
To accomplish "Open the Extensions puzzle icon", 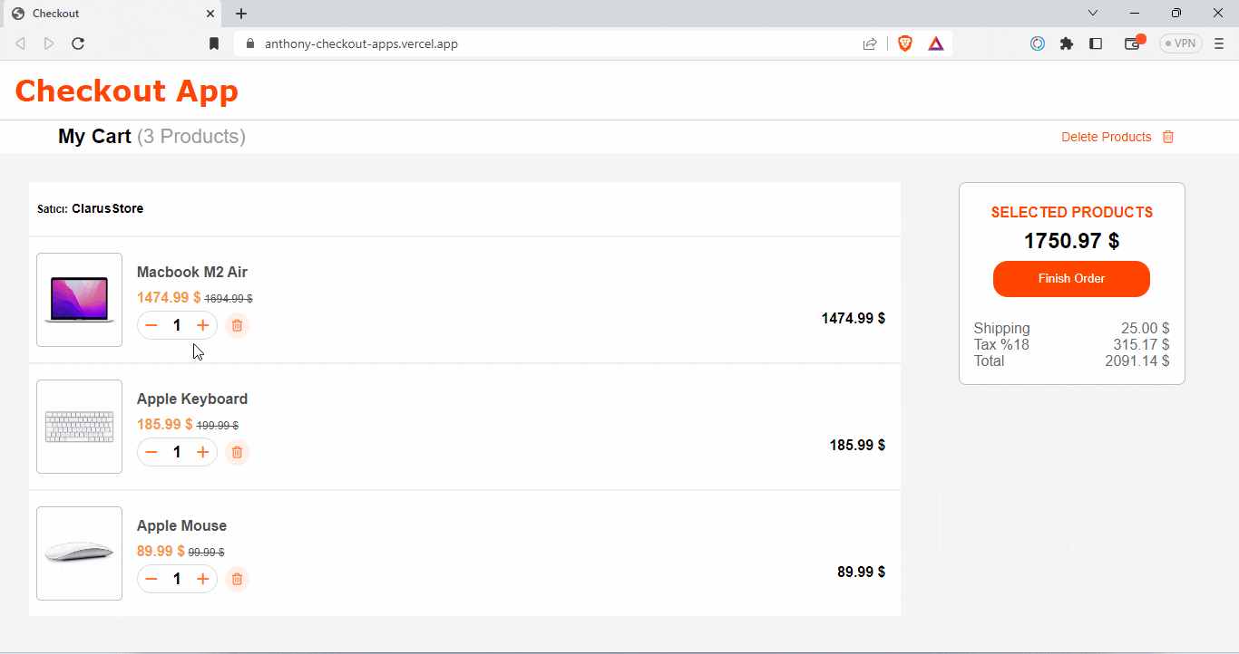I will pyautogui.click(x=1067, y=43).
